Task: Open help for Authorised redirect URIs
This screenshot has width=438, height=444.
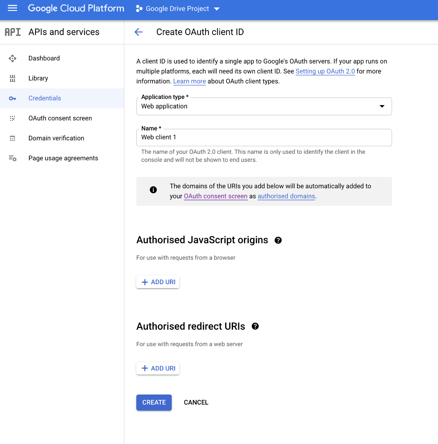Action: click(x=255, y=326)
